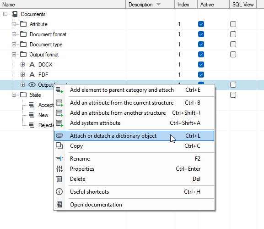Click the eye icon on highlighted Output row
The height and width of the screenshot is (229, 264).
[x=32, y=85]
